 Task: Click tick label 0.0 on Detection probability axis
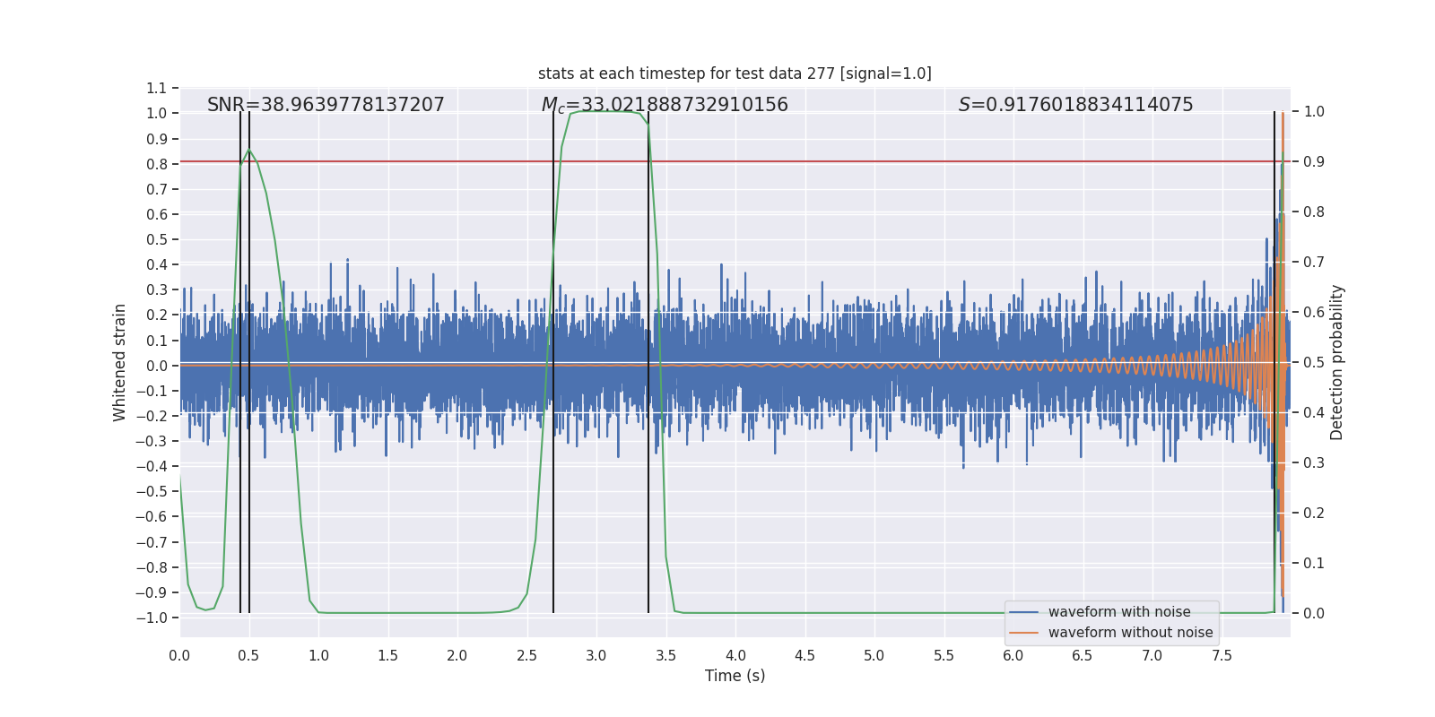tap(1314, 614)
